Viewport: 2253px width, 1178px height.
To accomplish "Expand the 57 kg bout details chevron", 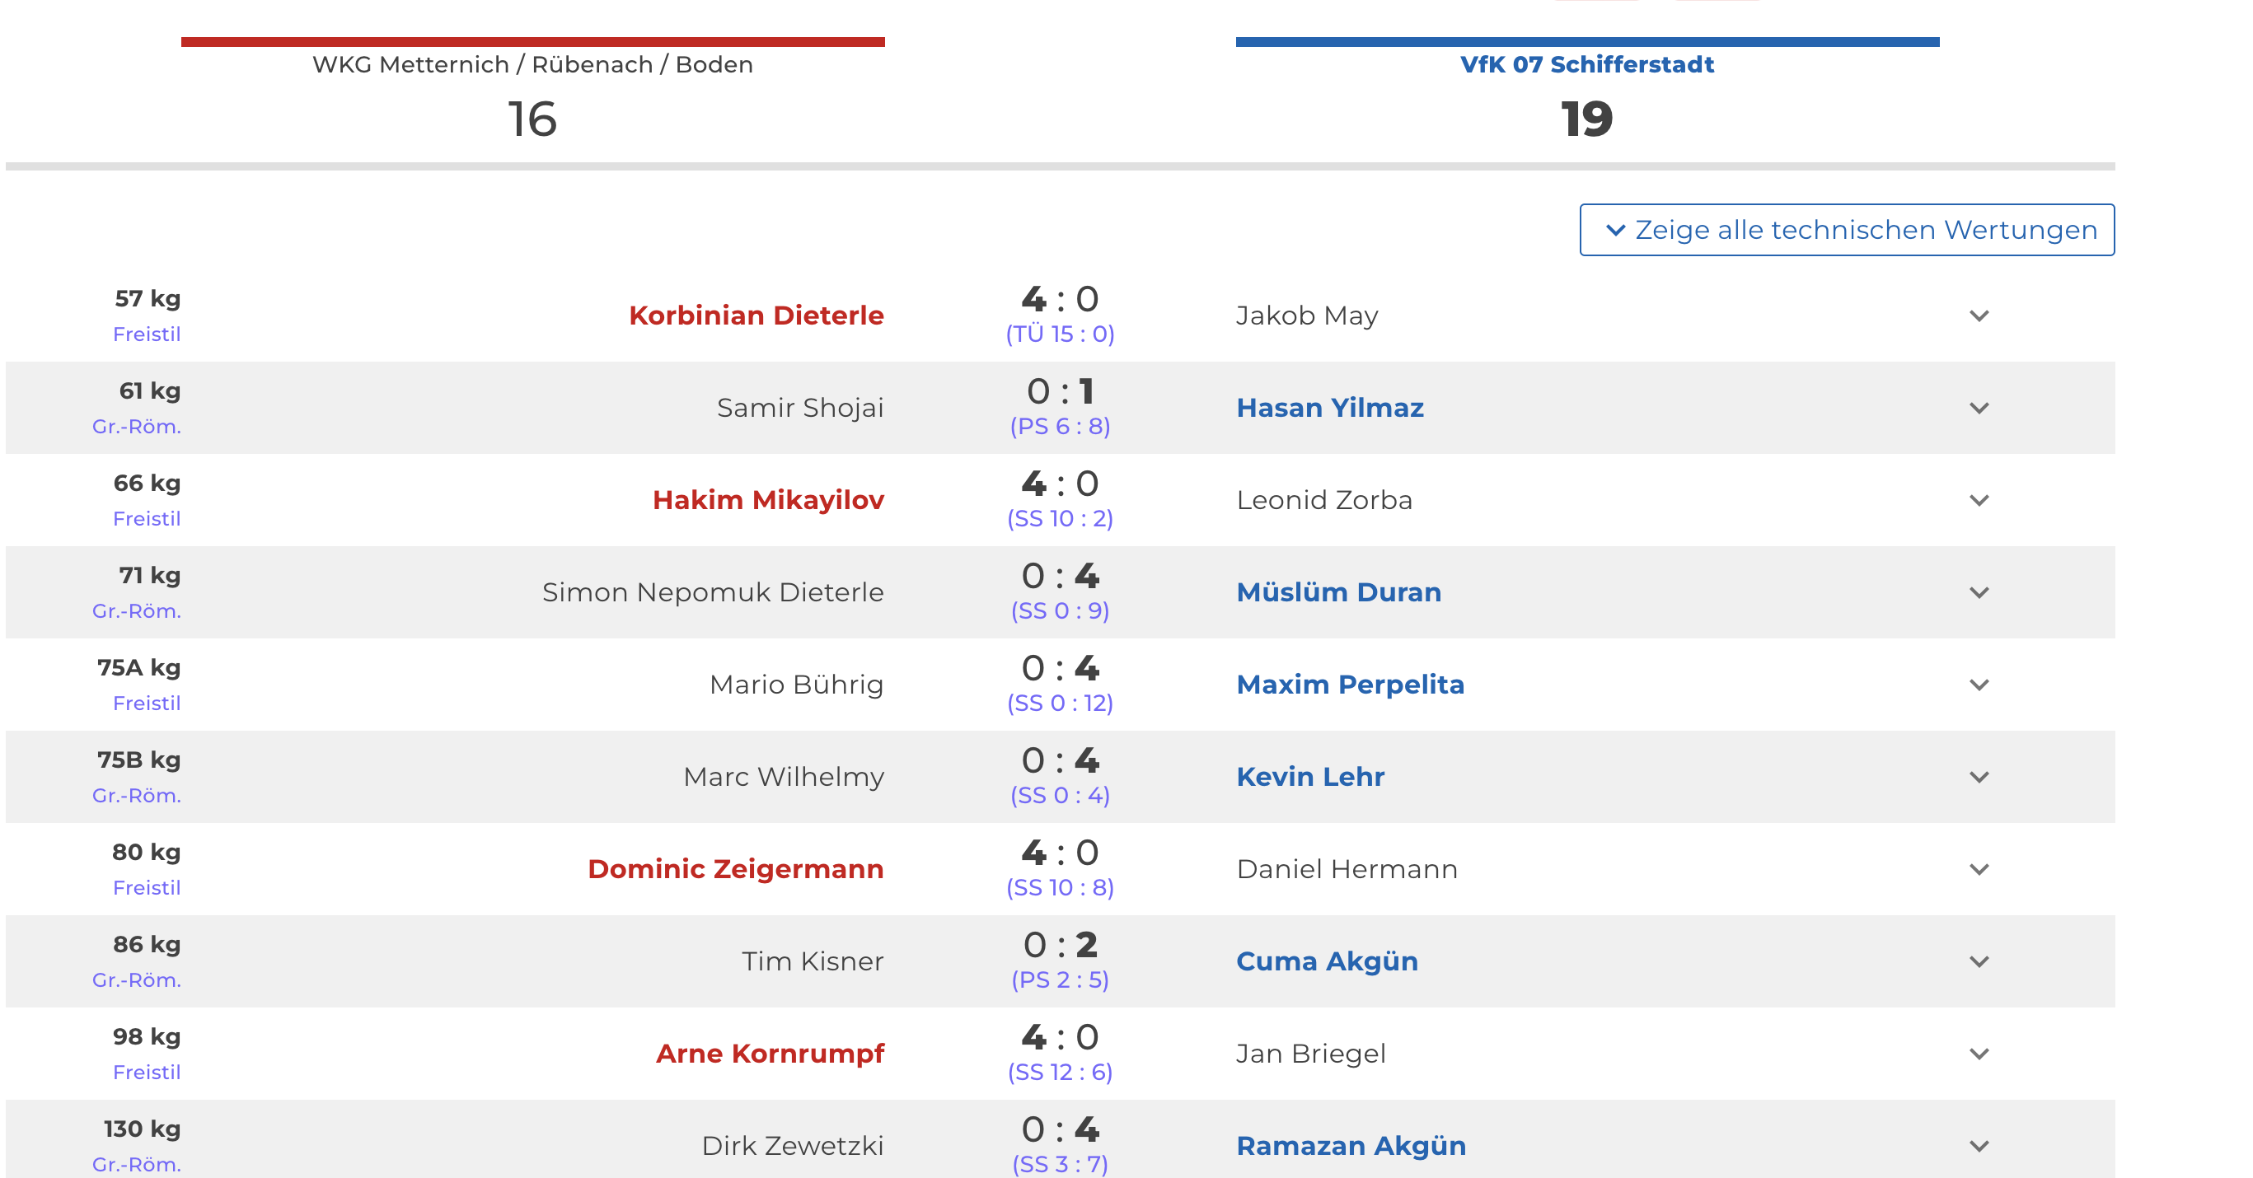I will [x=1979, y=316].
